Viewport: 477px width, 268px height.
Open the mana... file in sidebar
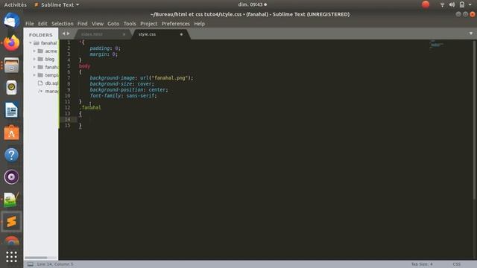51,91
